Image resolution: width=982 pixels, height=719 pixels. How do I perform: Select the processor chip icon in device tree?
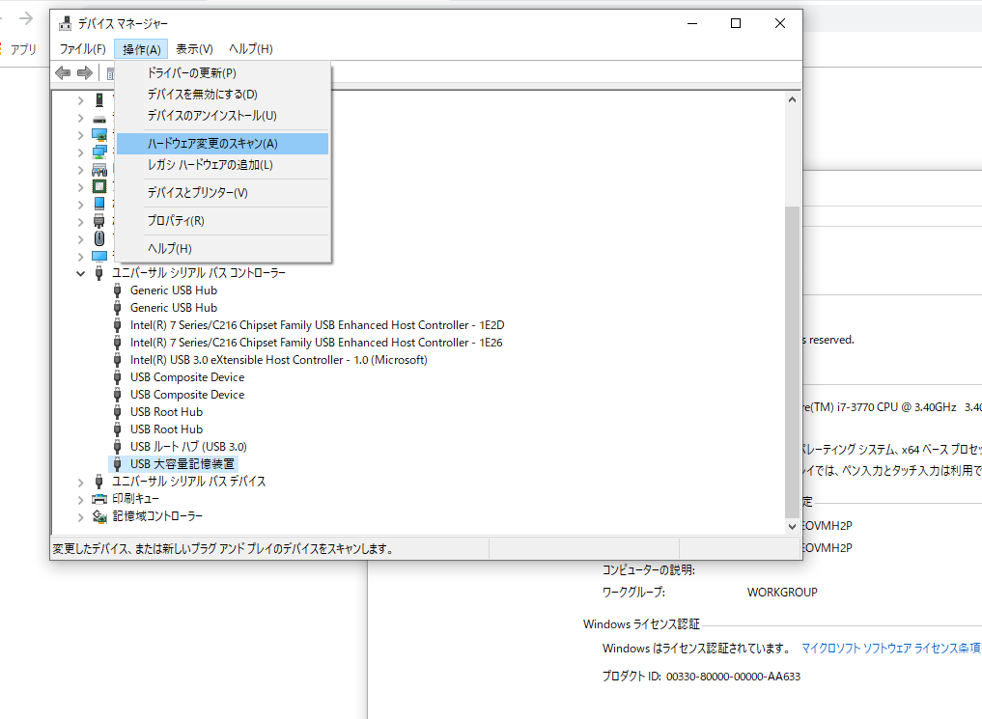pyautogui.click(x=99, y=184)
